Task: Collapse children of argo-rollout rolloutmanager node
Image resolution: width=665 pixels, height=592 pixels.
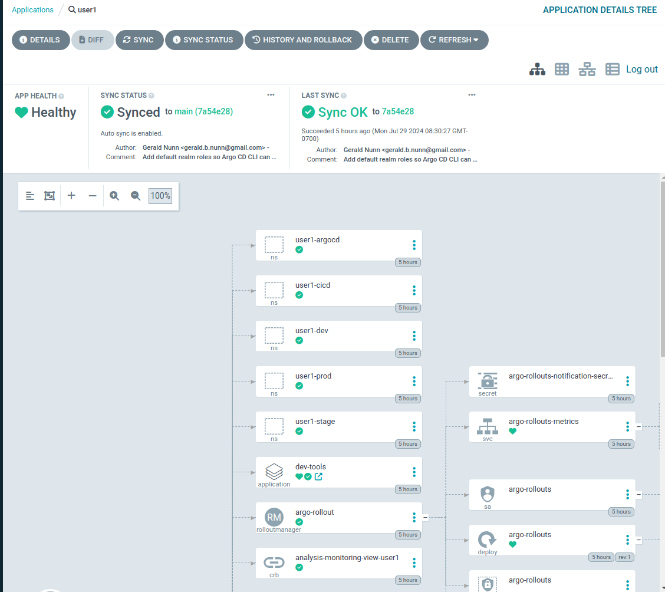Action: pos(426,517)
